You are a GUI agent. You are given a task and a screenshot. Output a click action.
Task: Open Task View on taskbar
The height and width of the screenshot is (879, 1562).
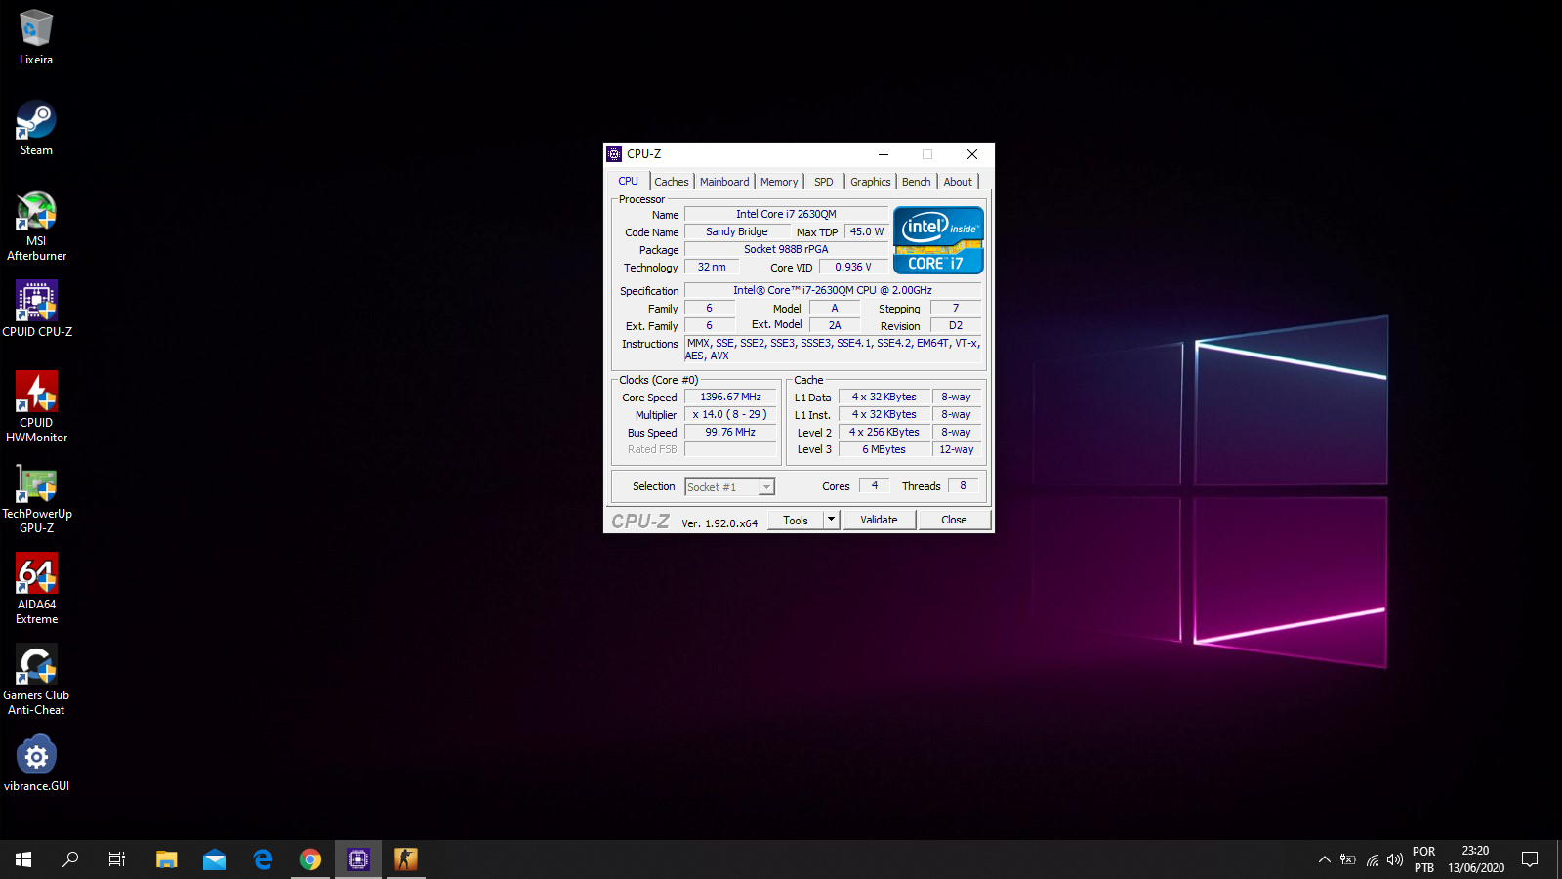[x=117, y=859]
